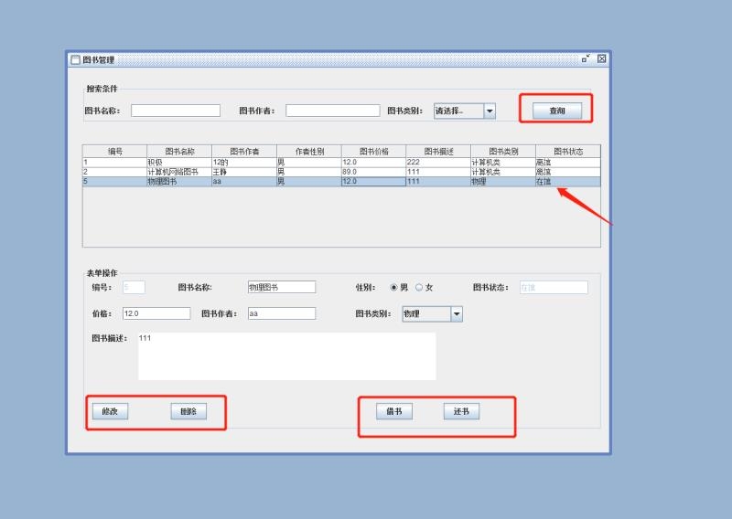Click the 图书类别 column header

pyautogui.click(x=503, y=152)
